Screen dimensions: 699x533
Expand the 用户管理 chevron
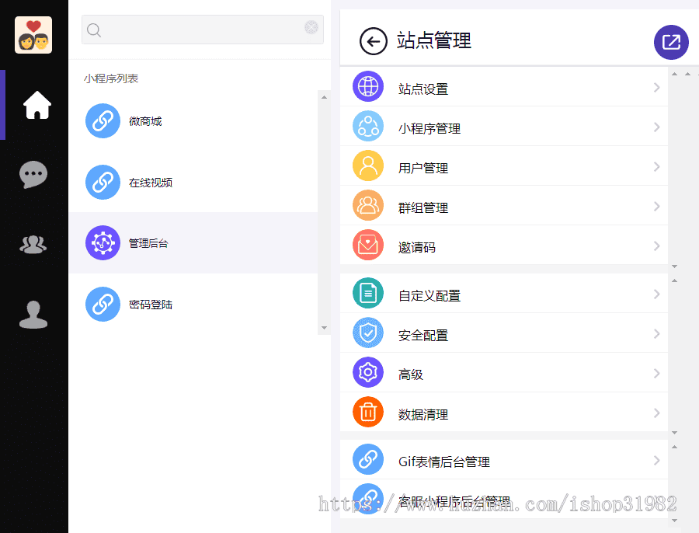[656, 167]
